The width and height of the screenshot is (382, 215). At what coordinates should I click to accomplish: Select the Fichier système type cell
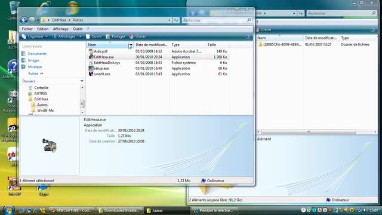coord(183,63)
